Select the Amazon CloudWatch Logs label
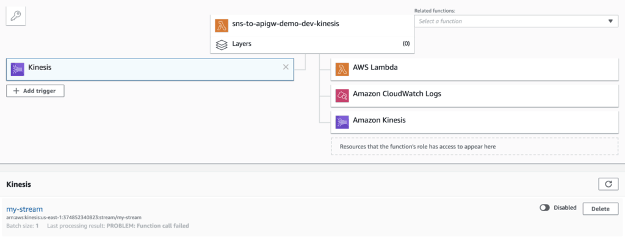Screen dimensions: 625x238 (397, 94)
